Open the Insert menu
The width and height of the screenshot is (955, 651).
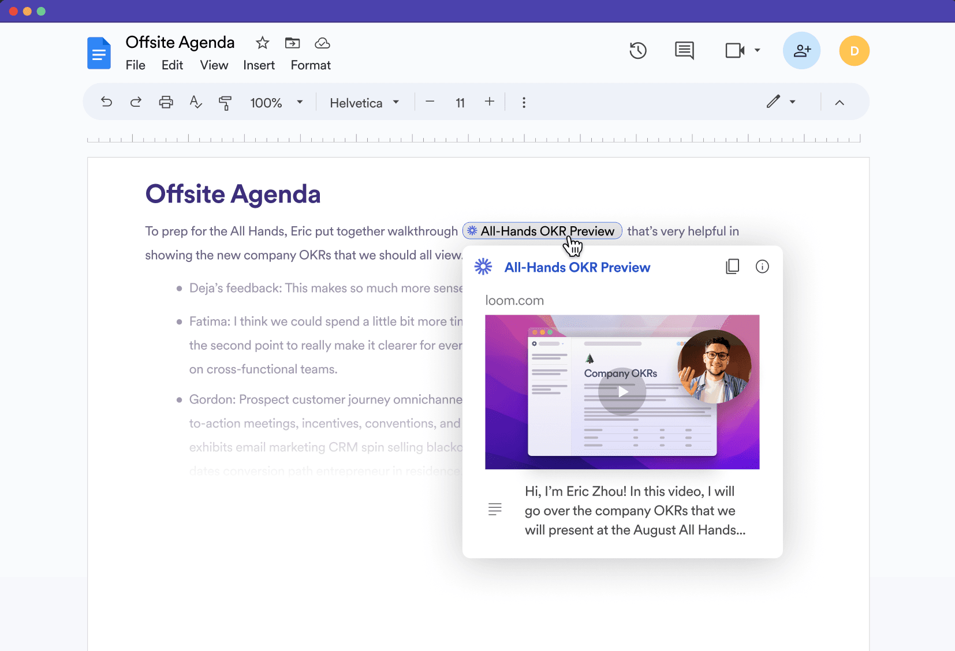tap(259, 65)
